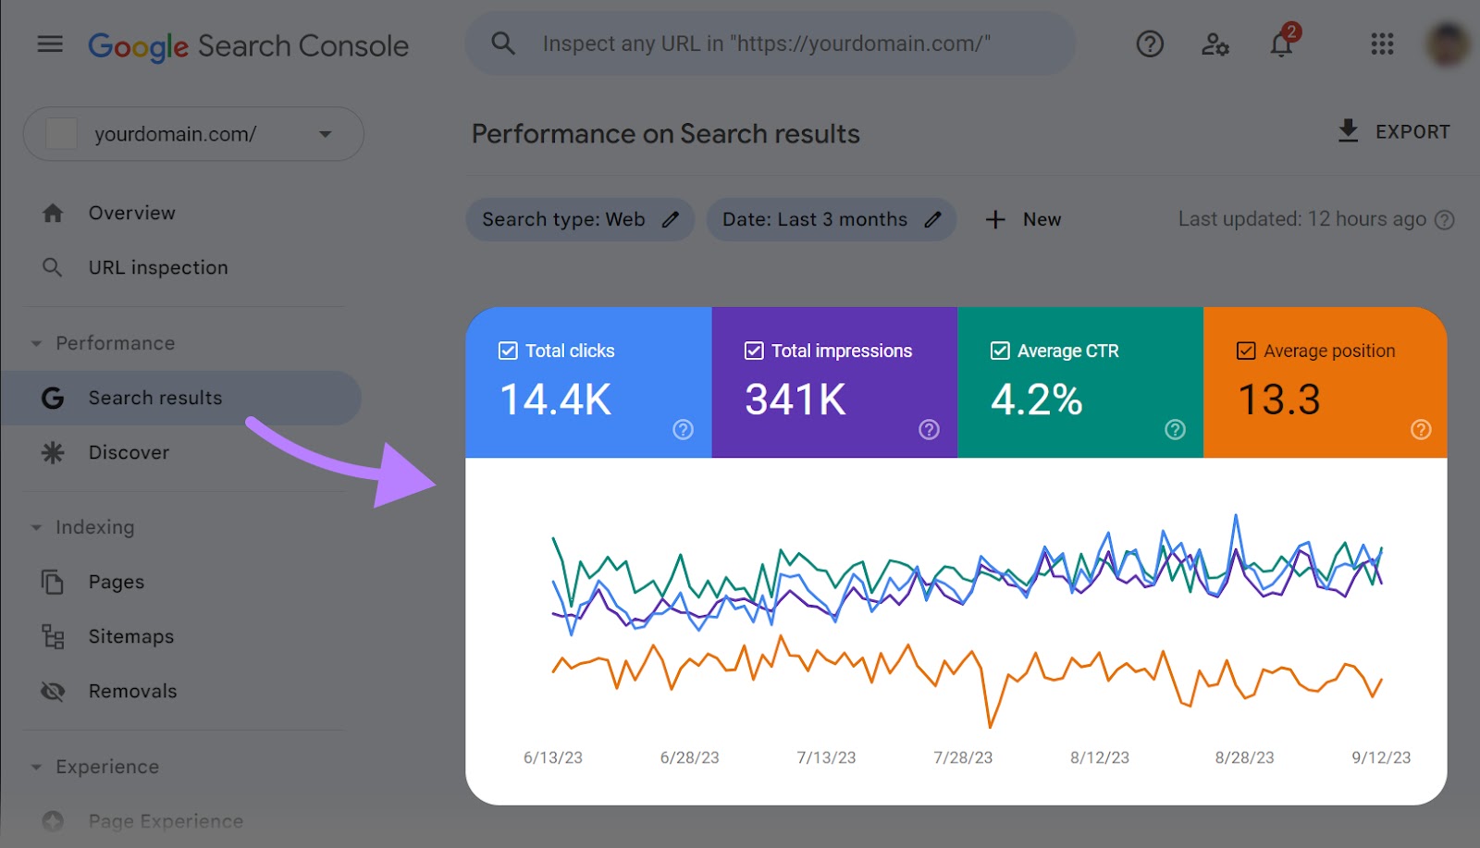
Task: Open the notifications bell
Action: 1282,43
